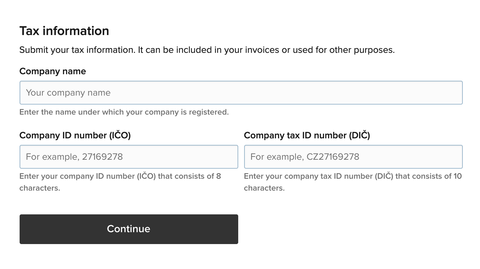Click the Company name input field
The width and height of the screenshot is (480, 269).
point(241,92)
